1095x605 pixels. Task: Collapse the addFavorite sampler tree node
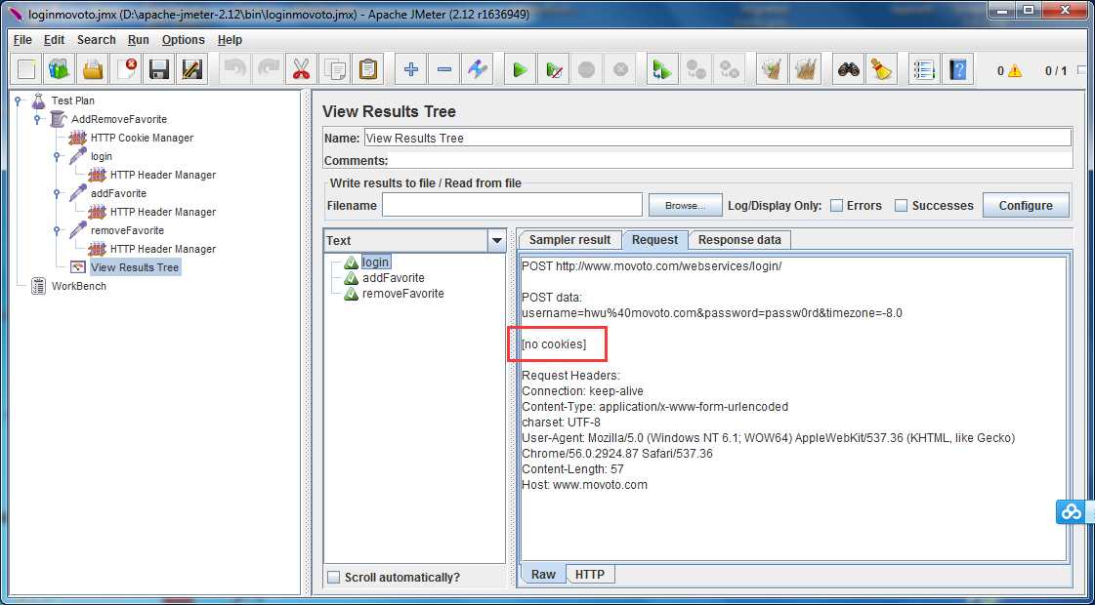pyautogui.click(x=58, y=193)
